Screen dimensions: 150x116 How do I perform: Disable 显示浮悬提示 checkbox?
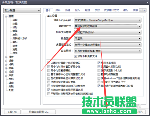coord(99,63)
